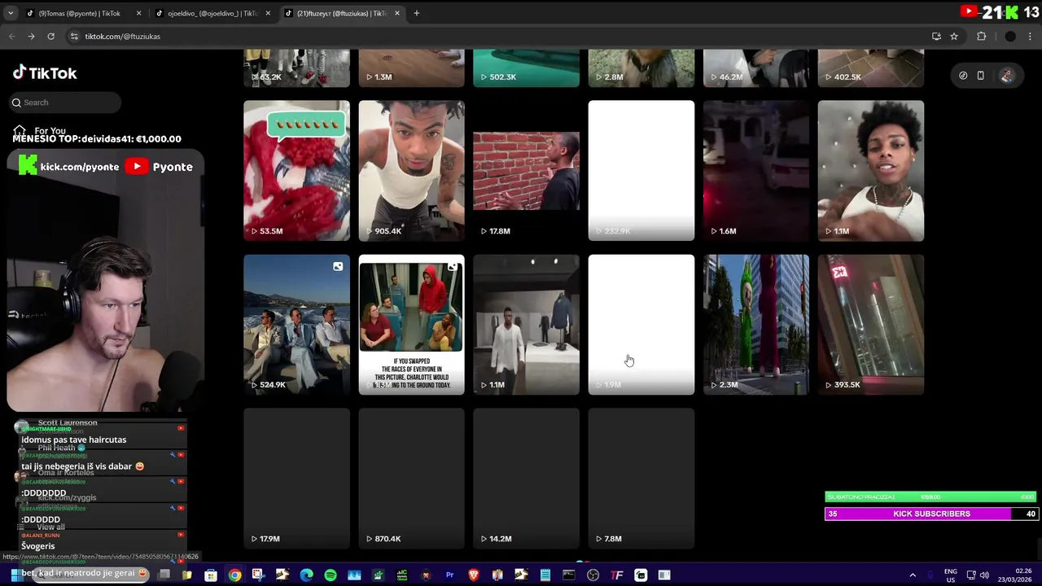Open Adobe Premiere Pro from the taskbar
This screenshot has width=1042, height=586.
point(449,575)
